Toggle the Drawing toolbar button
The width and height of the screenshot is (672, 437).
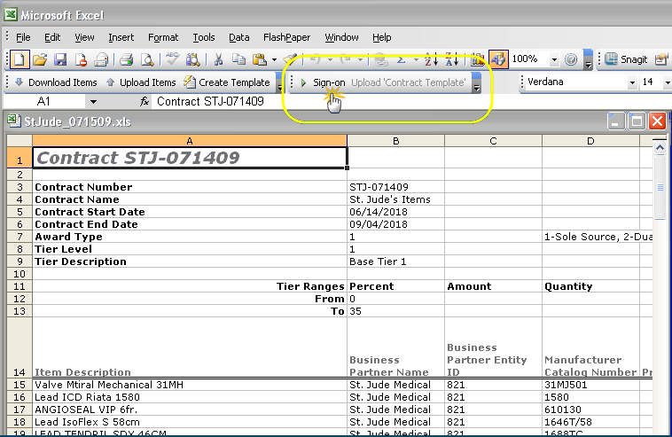pyautogui.click(x=497, y=59)
